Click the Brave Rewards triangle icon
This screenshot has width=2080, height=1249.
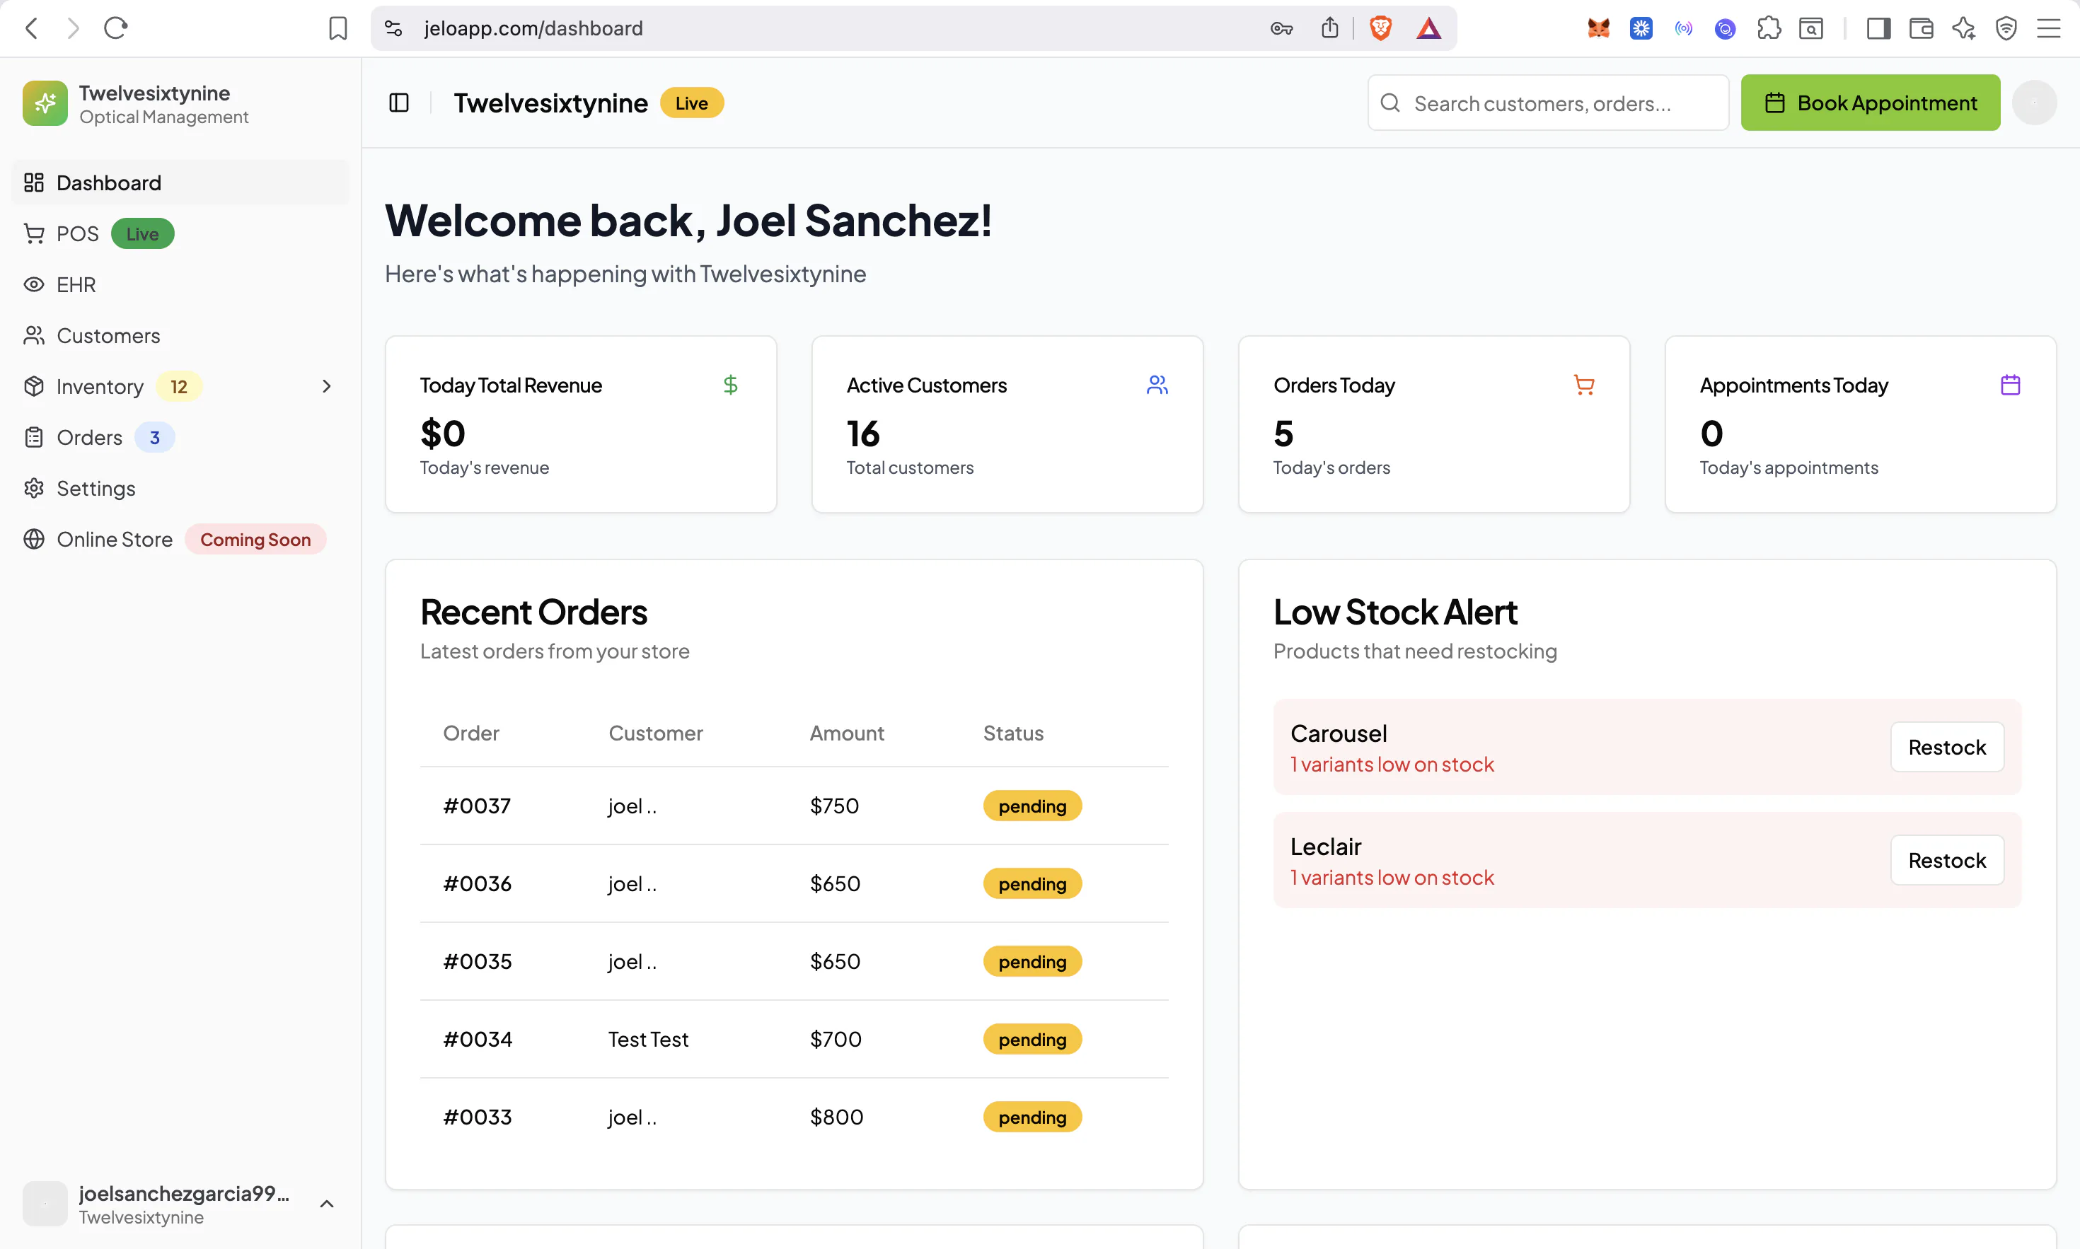click(1428, 28)
